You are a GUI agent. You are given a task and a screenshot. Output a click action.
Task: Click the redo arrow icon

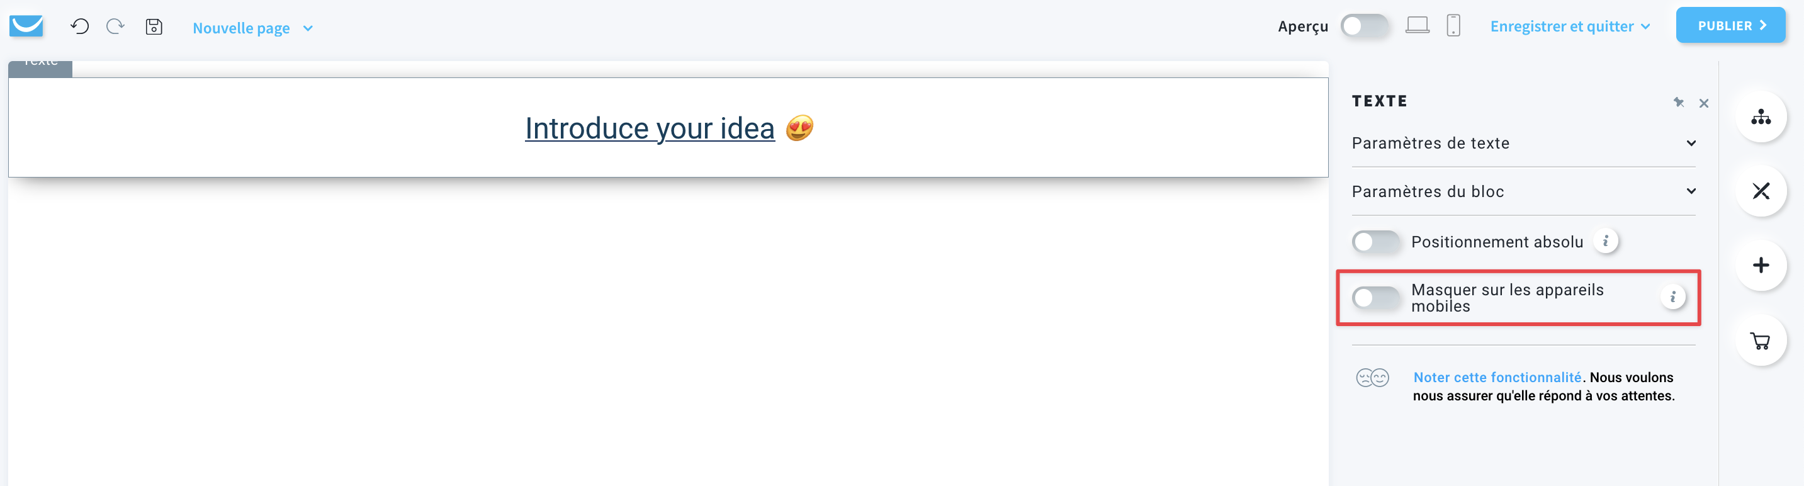click(x=115, y=26)
